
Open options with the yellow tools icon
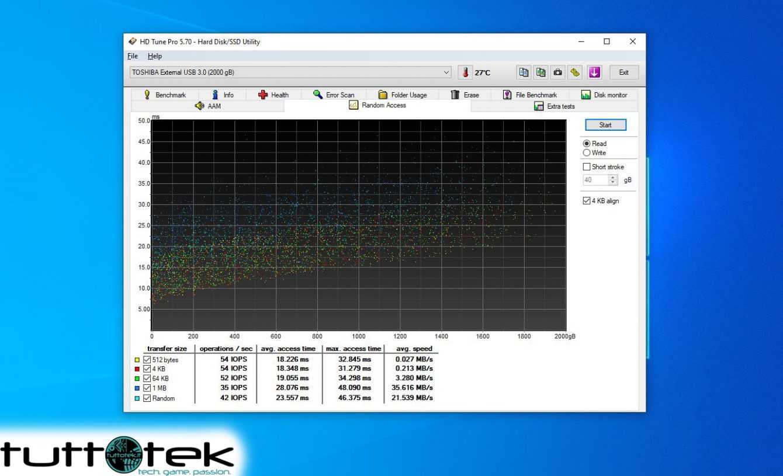(575, 72)
